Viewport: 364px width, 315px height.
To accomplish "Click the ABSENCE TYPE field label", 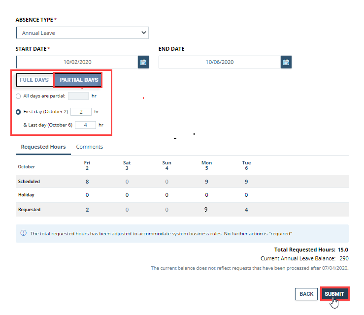I will [34, 20].
